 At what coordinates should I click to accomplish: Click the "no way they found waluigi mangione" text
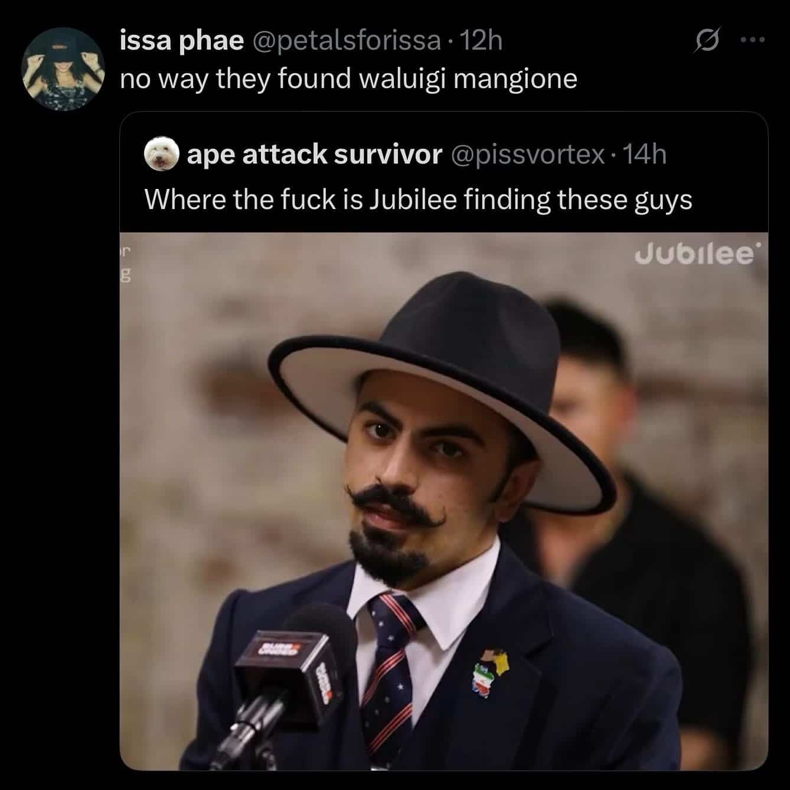pyautogui.click(x=348, y=79)
